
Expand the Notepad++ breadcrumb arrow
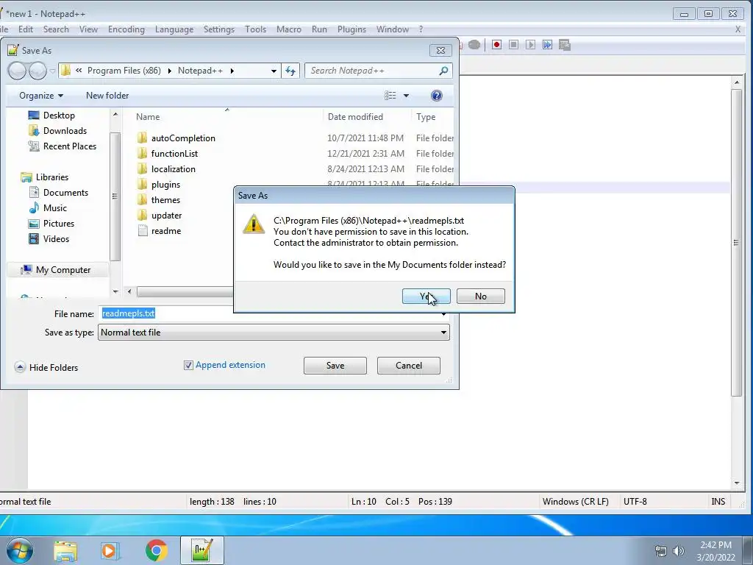tap(232, 71)
